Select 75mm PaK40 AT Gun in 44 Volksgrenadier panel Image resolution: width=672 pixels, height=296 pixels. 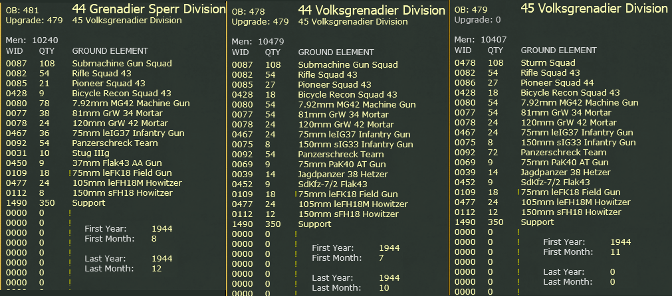[342, 164]
